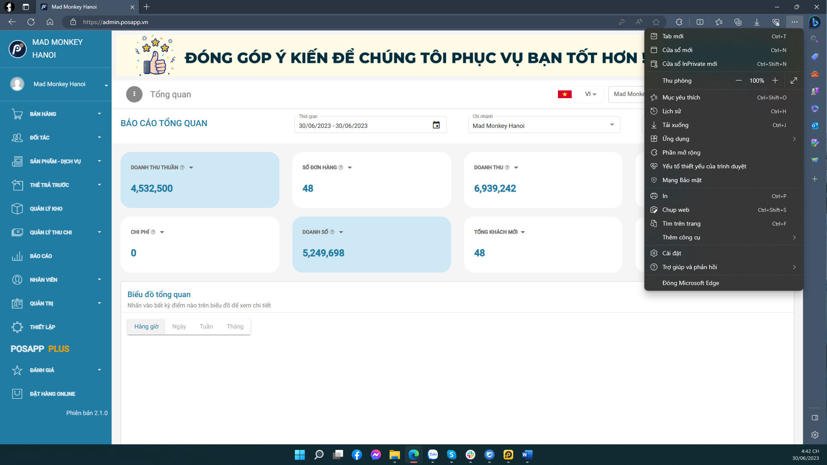Viewport: 827px width, 465px height.
Task: Open the Bán hàng cart icon
Action: [17, 114]
